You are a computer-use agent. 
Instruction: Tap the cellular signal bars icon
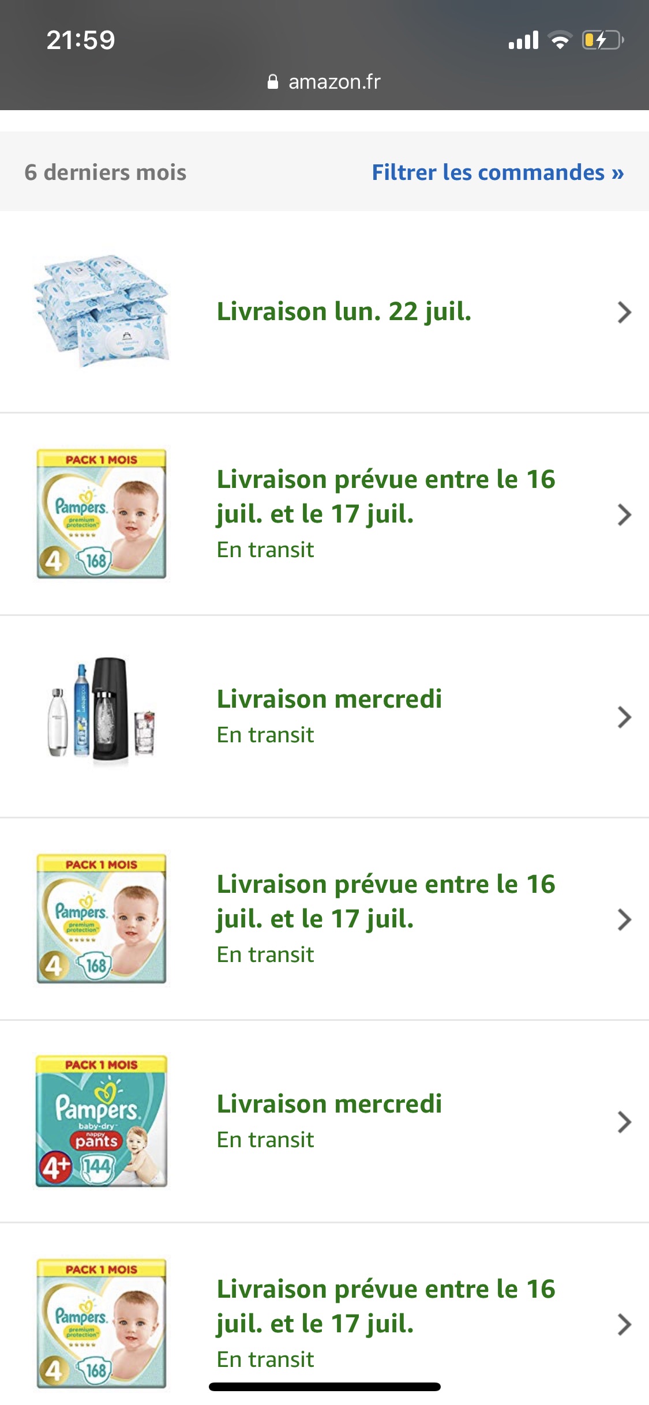[x=523, y=40]
